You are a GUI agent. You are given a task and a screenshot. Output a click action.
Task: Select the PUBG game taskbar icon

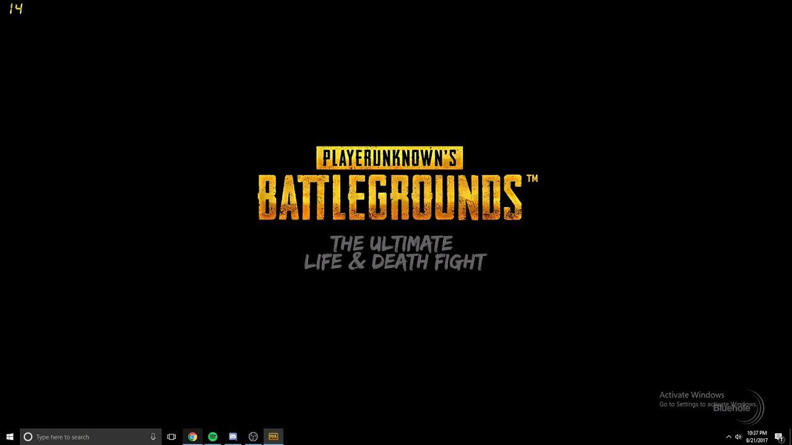tap(273, 436)
